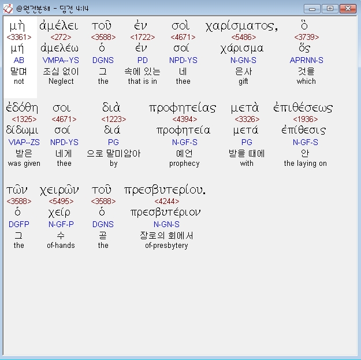Click the Greek word προφητείας
The image size is (361, 360).
[x=183, y=108]
